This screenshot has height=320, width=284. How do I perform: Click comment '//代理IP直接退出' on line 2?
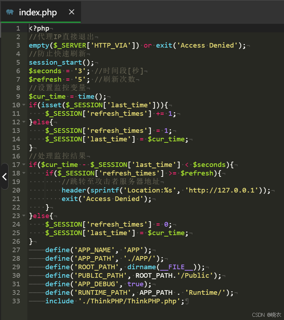tap(61, 37)
